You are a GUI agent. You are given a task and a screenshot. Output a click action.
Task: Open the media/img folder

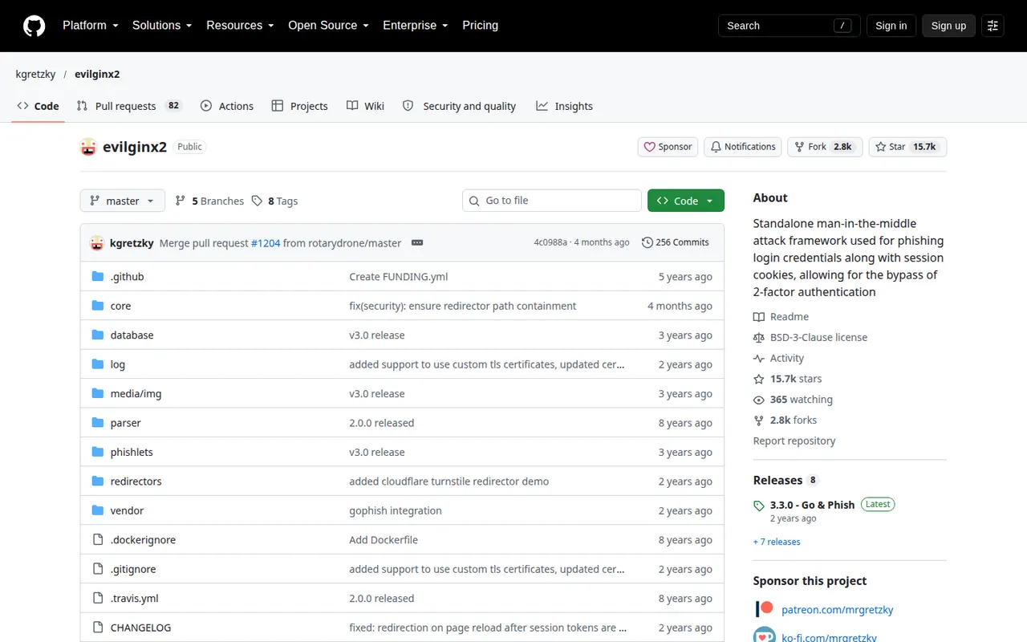coord(136,394)
